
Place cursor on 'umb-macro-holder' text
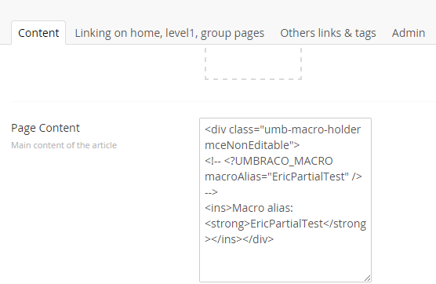pos(312,129)
